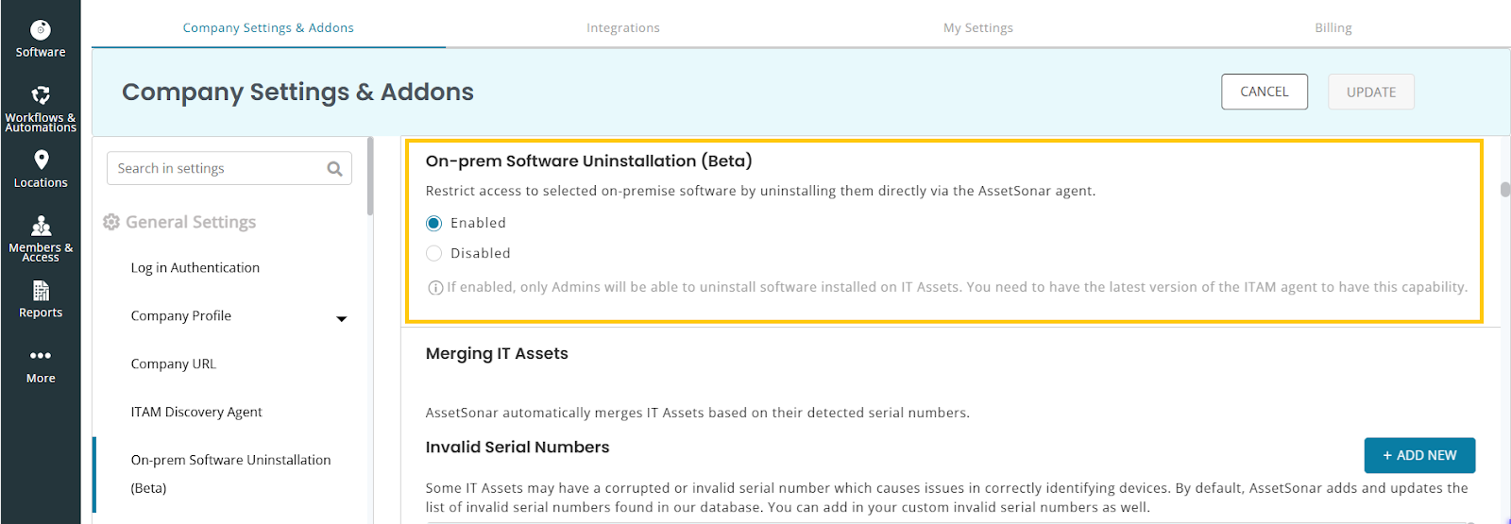The image size is (1511, 524).
Task: Open On-prem Software Uninstallation (Beta) settings
Action: 231,474
